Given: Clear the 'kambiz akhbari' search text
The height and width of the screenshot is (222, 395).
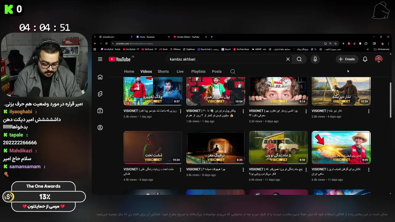Looking at the screenshot, I should tap(288, 59).
